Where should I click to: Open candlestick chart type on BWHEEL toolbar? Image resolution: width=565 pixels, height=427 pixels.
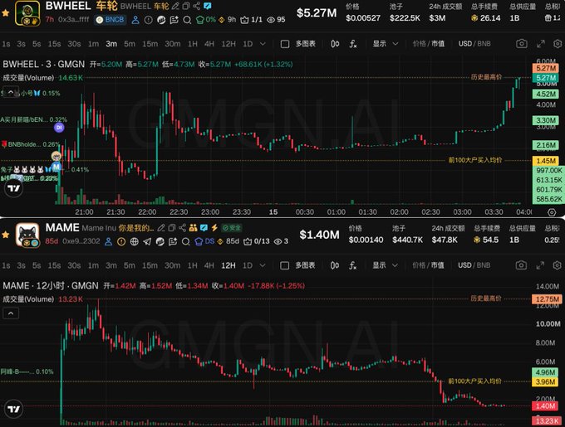coord(335,44)
